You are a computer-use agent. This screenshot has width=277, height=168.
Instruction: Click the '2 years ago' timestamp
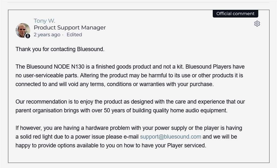47,35
